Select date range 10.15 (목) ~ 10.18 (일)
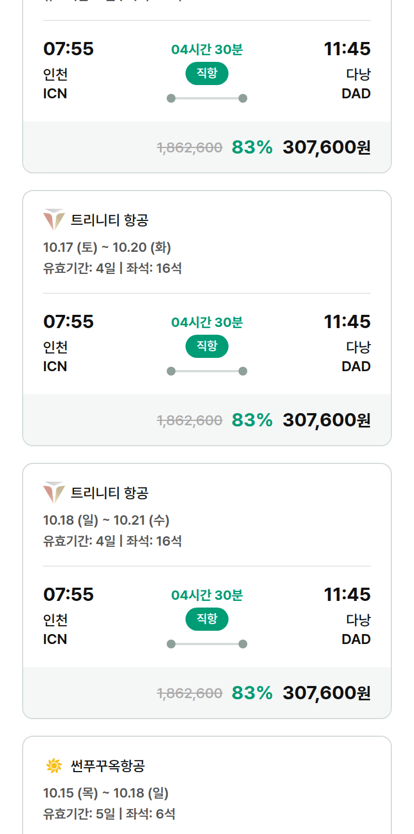This screenshot has height=834, width=414. tap(106, 793)
